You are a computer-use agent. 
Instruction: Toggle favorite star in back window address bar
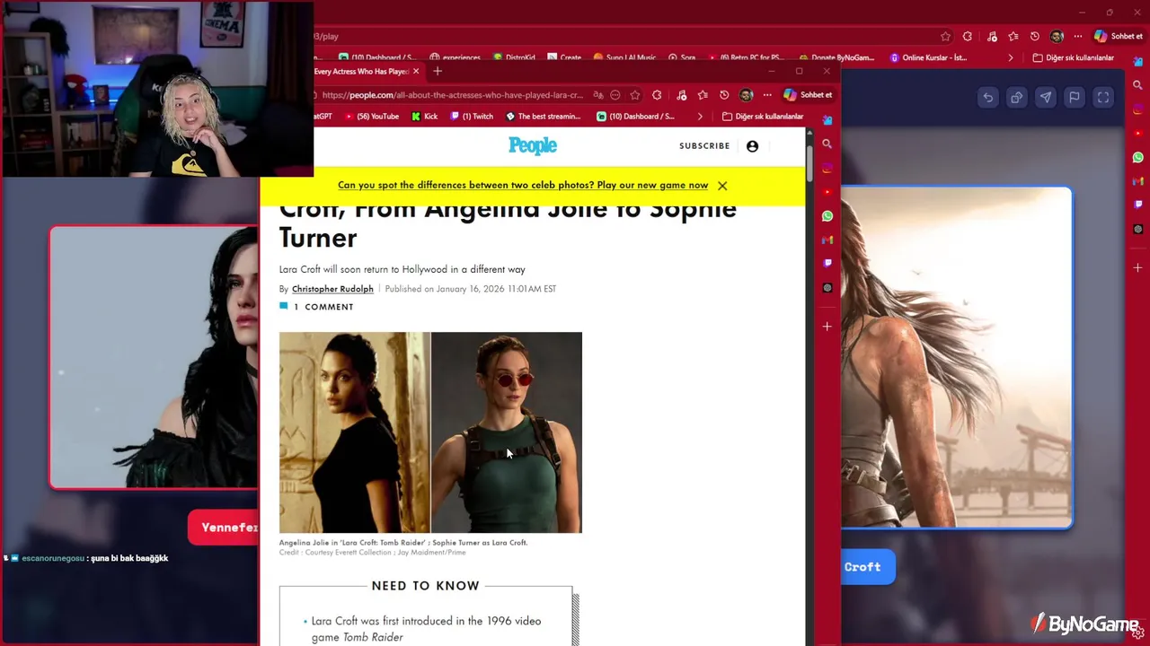point(945,37)
